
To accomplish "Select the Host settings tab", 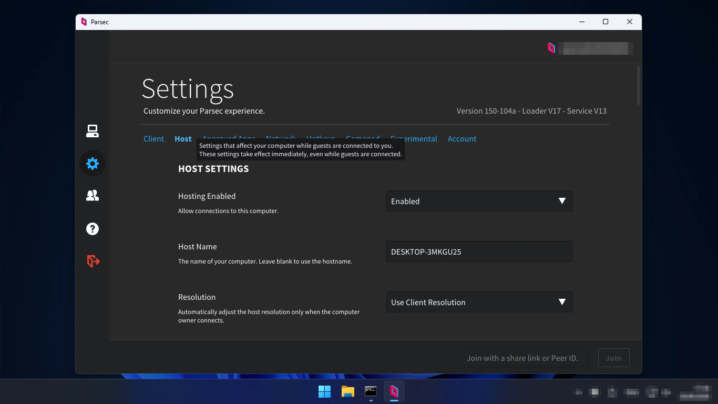I will click(183, 139).
